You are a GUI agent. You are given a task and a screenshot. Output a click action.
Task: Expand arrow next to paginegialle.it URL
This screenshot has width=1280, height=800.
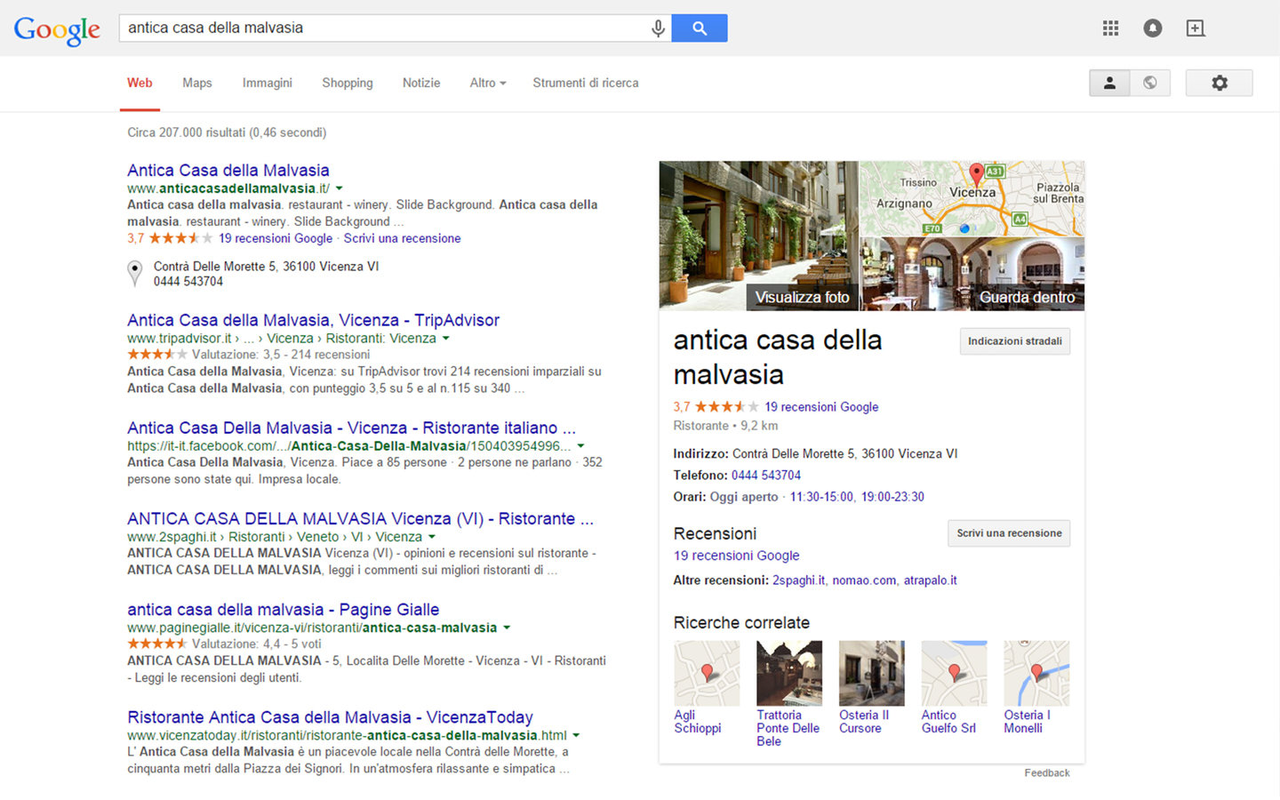[507, 628]
